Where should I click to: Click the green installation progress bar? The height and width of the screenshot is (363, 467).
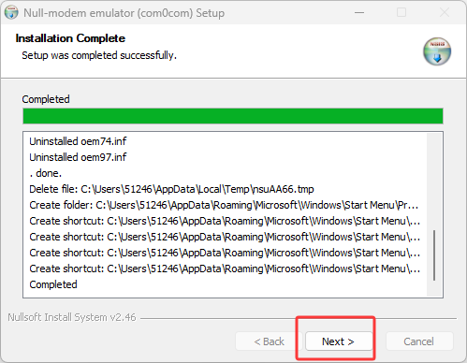point(233,116)
